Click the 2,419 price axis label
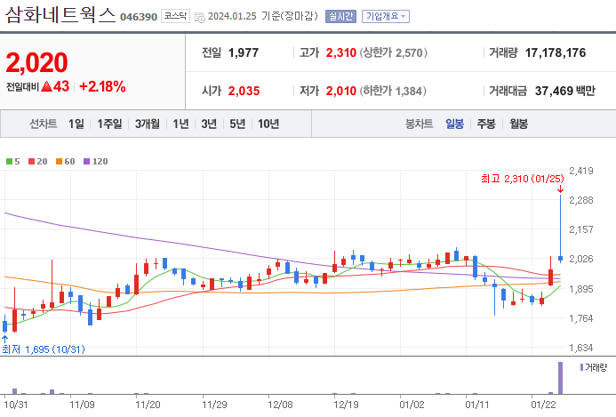Image resolution: width=616 pixels, height=417 pixels. (x=581, y=171)
